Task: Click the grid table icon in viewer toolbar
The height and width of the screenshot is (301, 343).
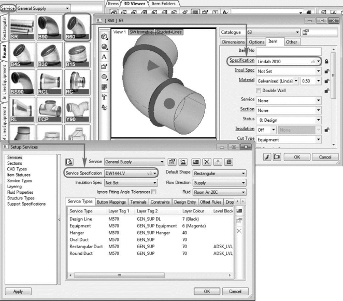Action: (104, 87)
